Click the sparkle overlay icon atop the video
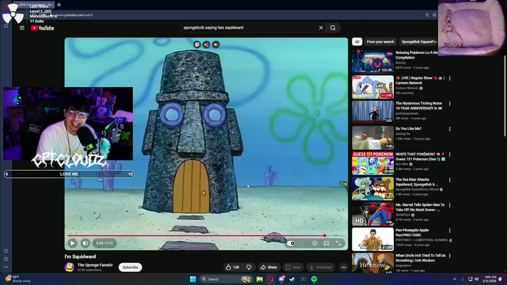The height and width of the screenshot is (285, 507). pos(206,44)
